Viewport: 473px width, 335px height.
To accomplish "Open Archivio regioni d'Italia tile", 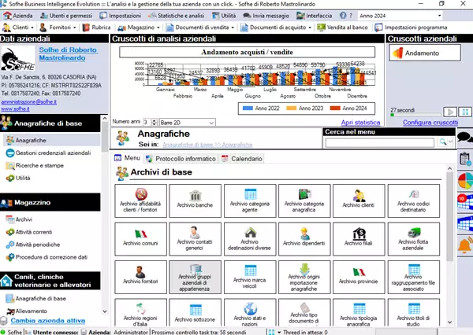I will 140,313.
